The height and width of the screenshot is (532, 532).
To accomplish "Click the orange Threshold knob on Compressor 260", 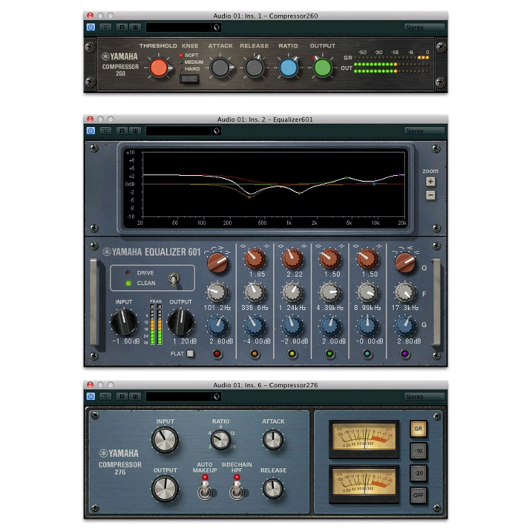I will (x=159, y=67).
